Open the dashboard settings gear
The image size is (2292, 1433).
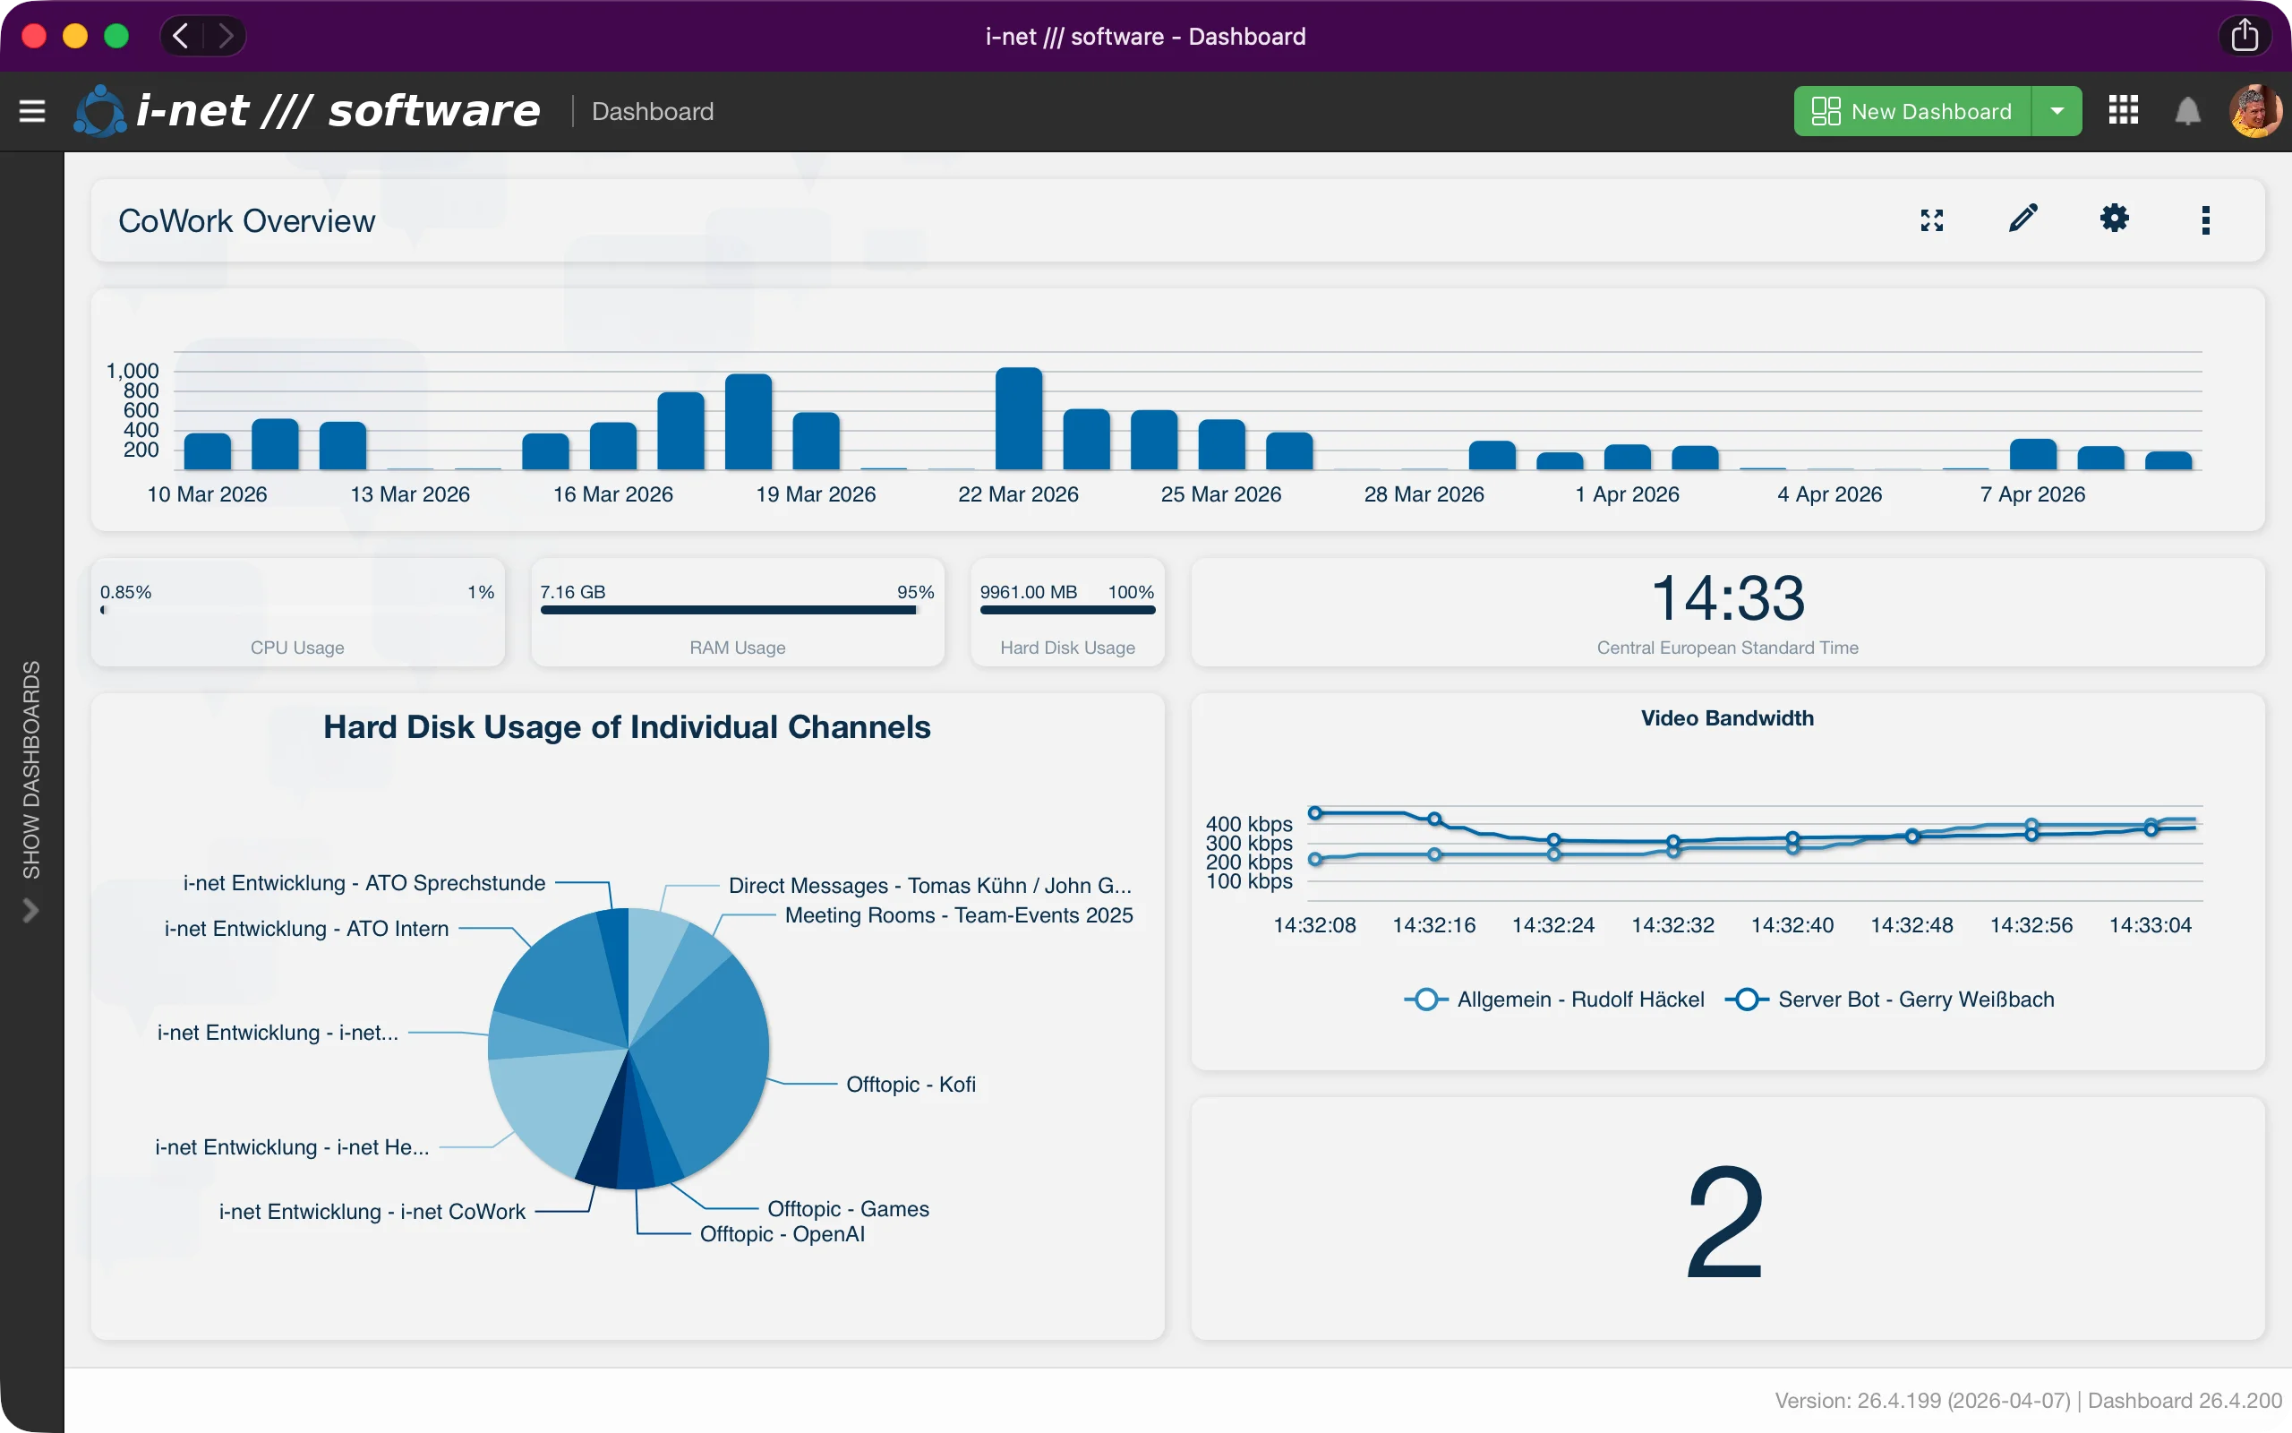[x=2115, y=219]
